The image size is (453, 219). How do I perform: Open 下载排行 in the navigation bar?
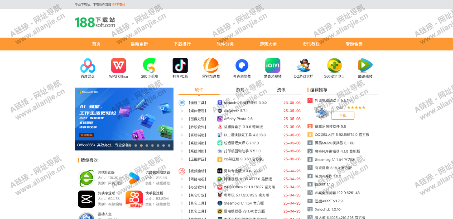pos(182,44)
